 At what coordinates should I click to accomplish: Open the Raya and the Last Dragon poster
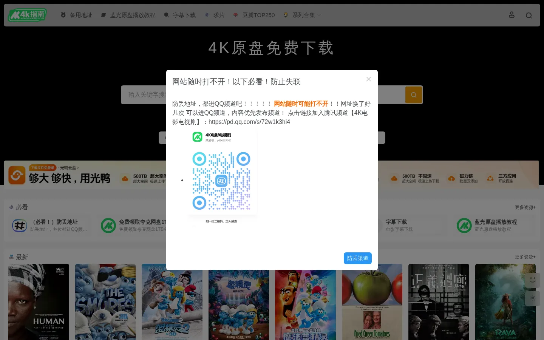(x=505, y=302)
